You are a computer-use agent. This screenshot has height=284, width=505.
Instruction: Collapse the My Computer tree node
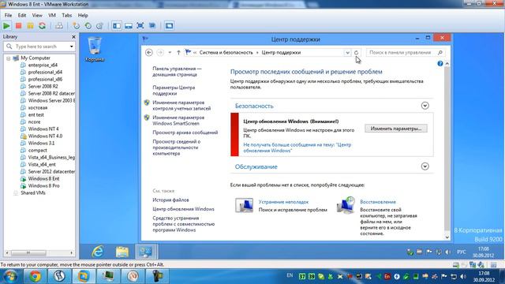(x=9, y=58)
